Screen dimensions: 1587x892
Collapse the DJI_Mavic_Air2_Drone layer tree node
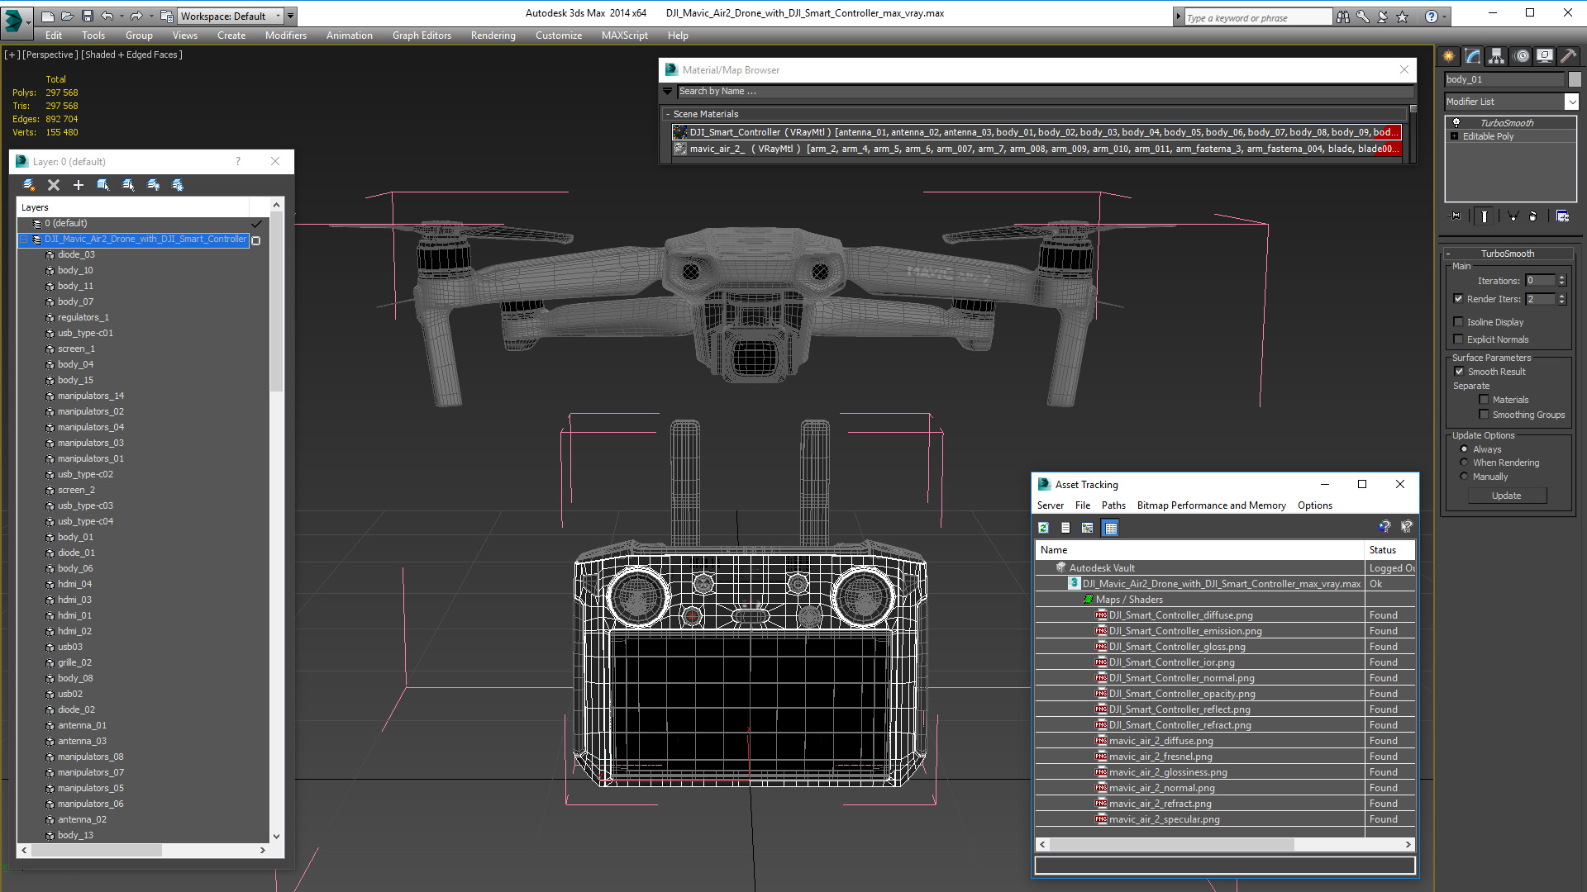(24, 240)
